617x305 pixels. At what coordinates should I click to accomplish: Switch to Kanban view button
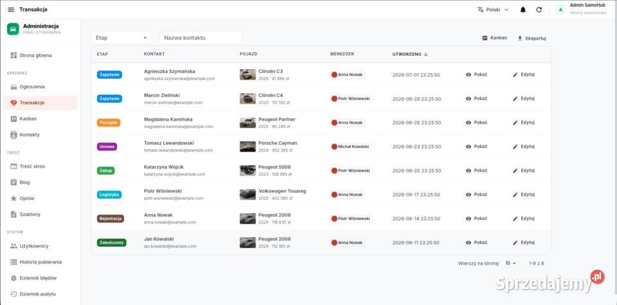coord(495,38)
